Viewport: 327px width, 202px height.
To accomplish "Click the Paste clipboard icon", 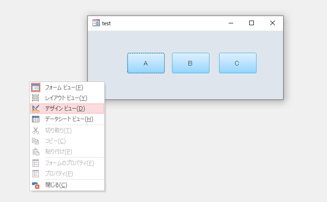I will (36, 152).
